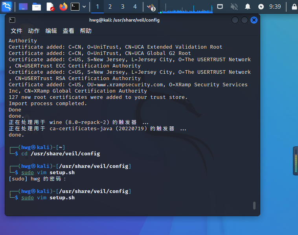This screenshot has width=298, height=235.
Task: Open a terminal emulator from the panel
Action: pos(75,7)
